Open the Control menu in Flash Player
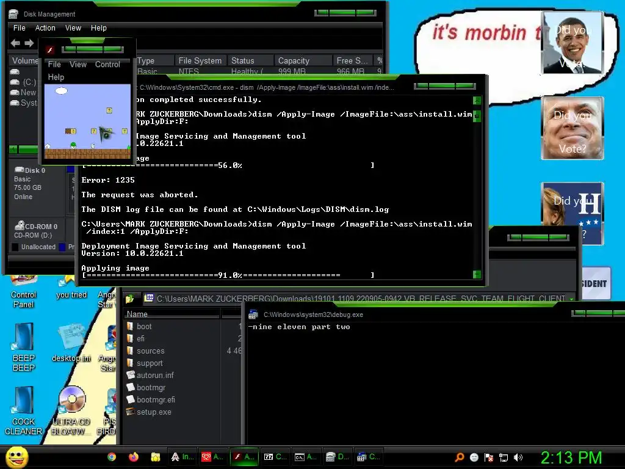The width and height of the screenshot is (625, 469). pos(107,64)
